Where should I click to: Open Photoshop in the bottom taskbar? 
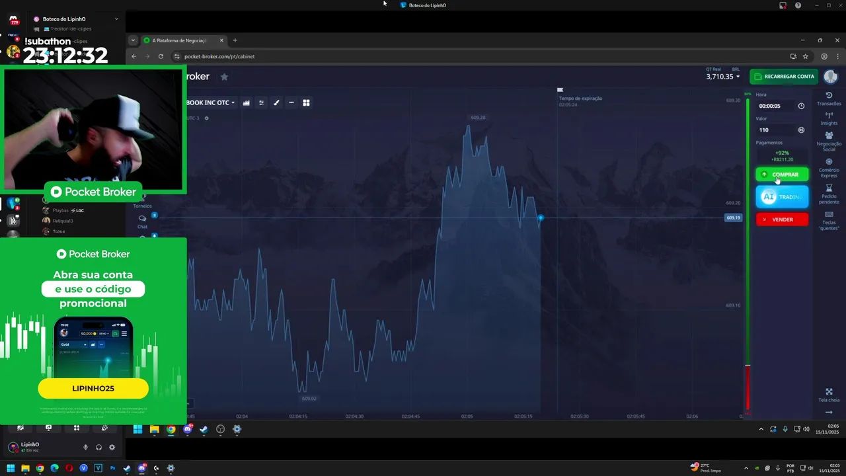(x=112, y=468)
